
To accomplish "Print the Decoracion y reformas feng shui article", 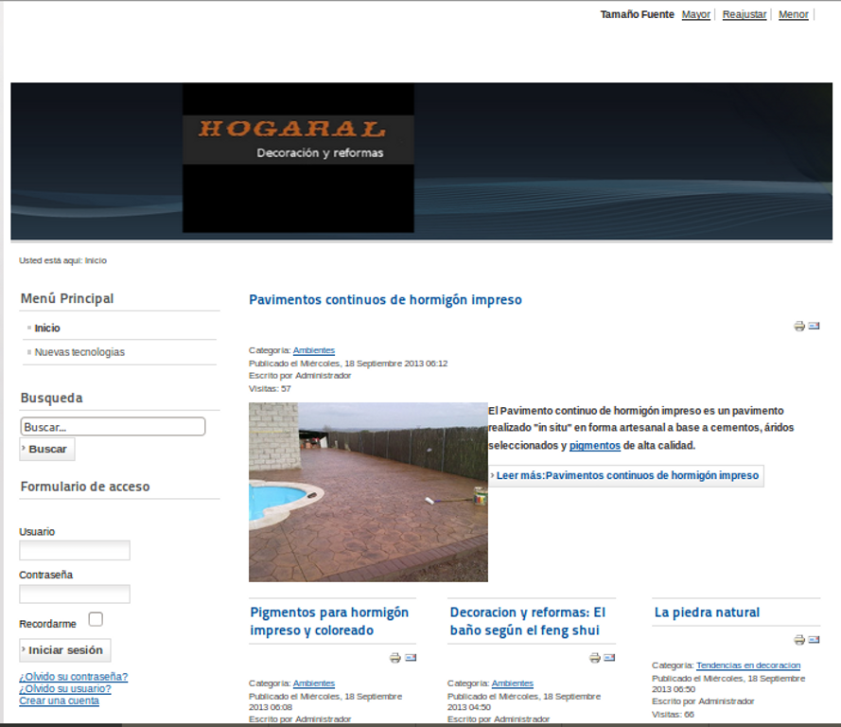I will click(594, 658).
